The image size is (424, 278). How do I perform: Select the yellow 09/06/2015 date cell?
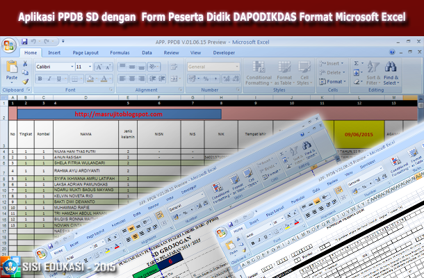pyautogui.click(x=359, y=134)
